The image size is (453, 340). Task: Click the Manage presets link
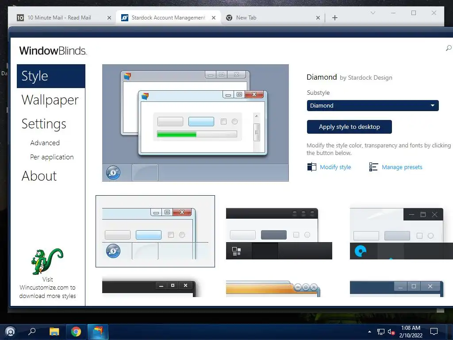(x=402, y=167)
